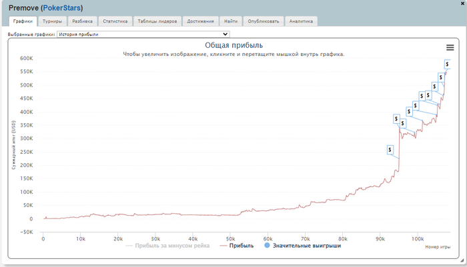Toggle the 'Прибыль' series in the legend
This screenshot has height=267, width=467.
pos(237,246)
